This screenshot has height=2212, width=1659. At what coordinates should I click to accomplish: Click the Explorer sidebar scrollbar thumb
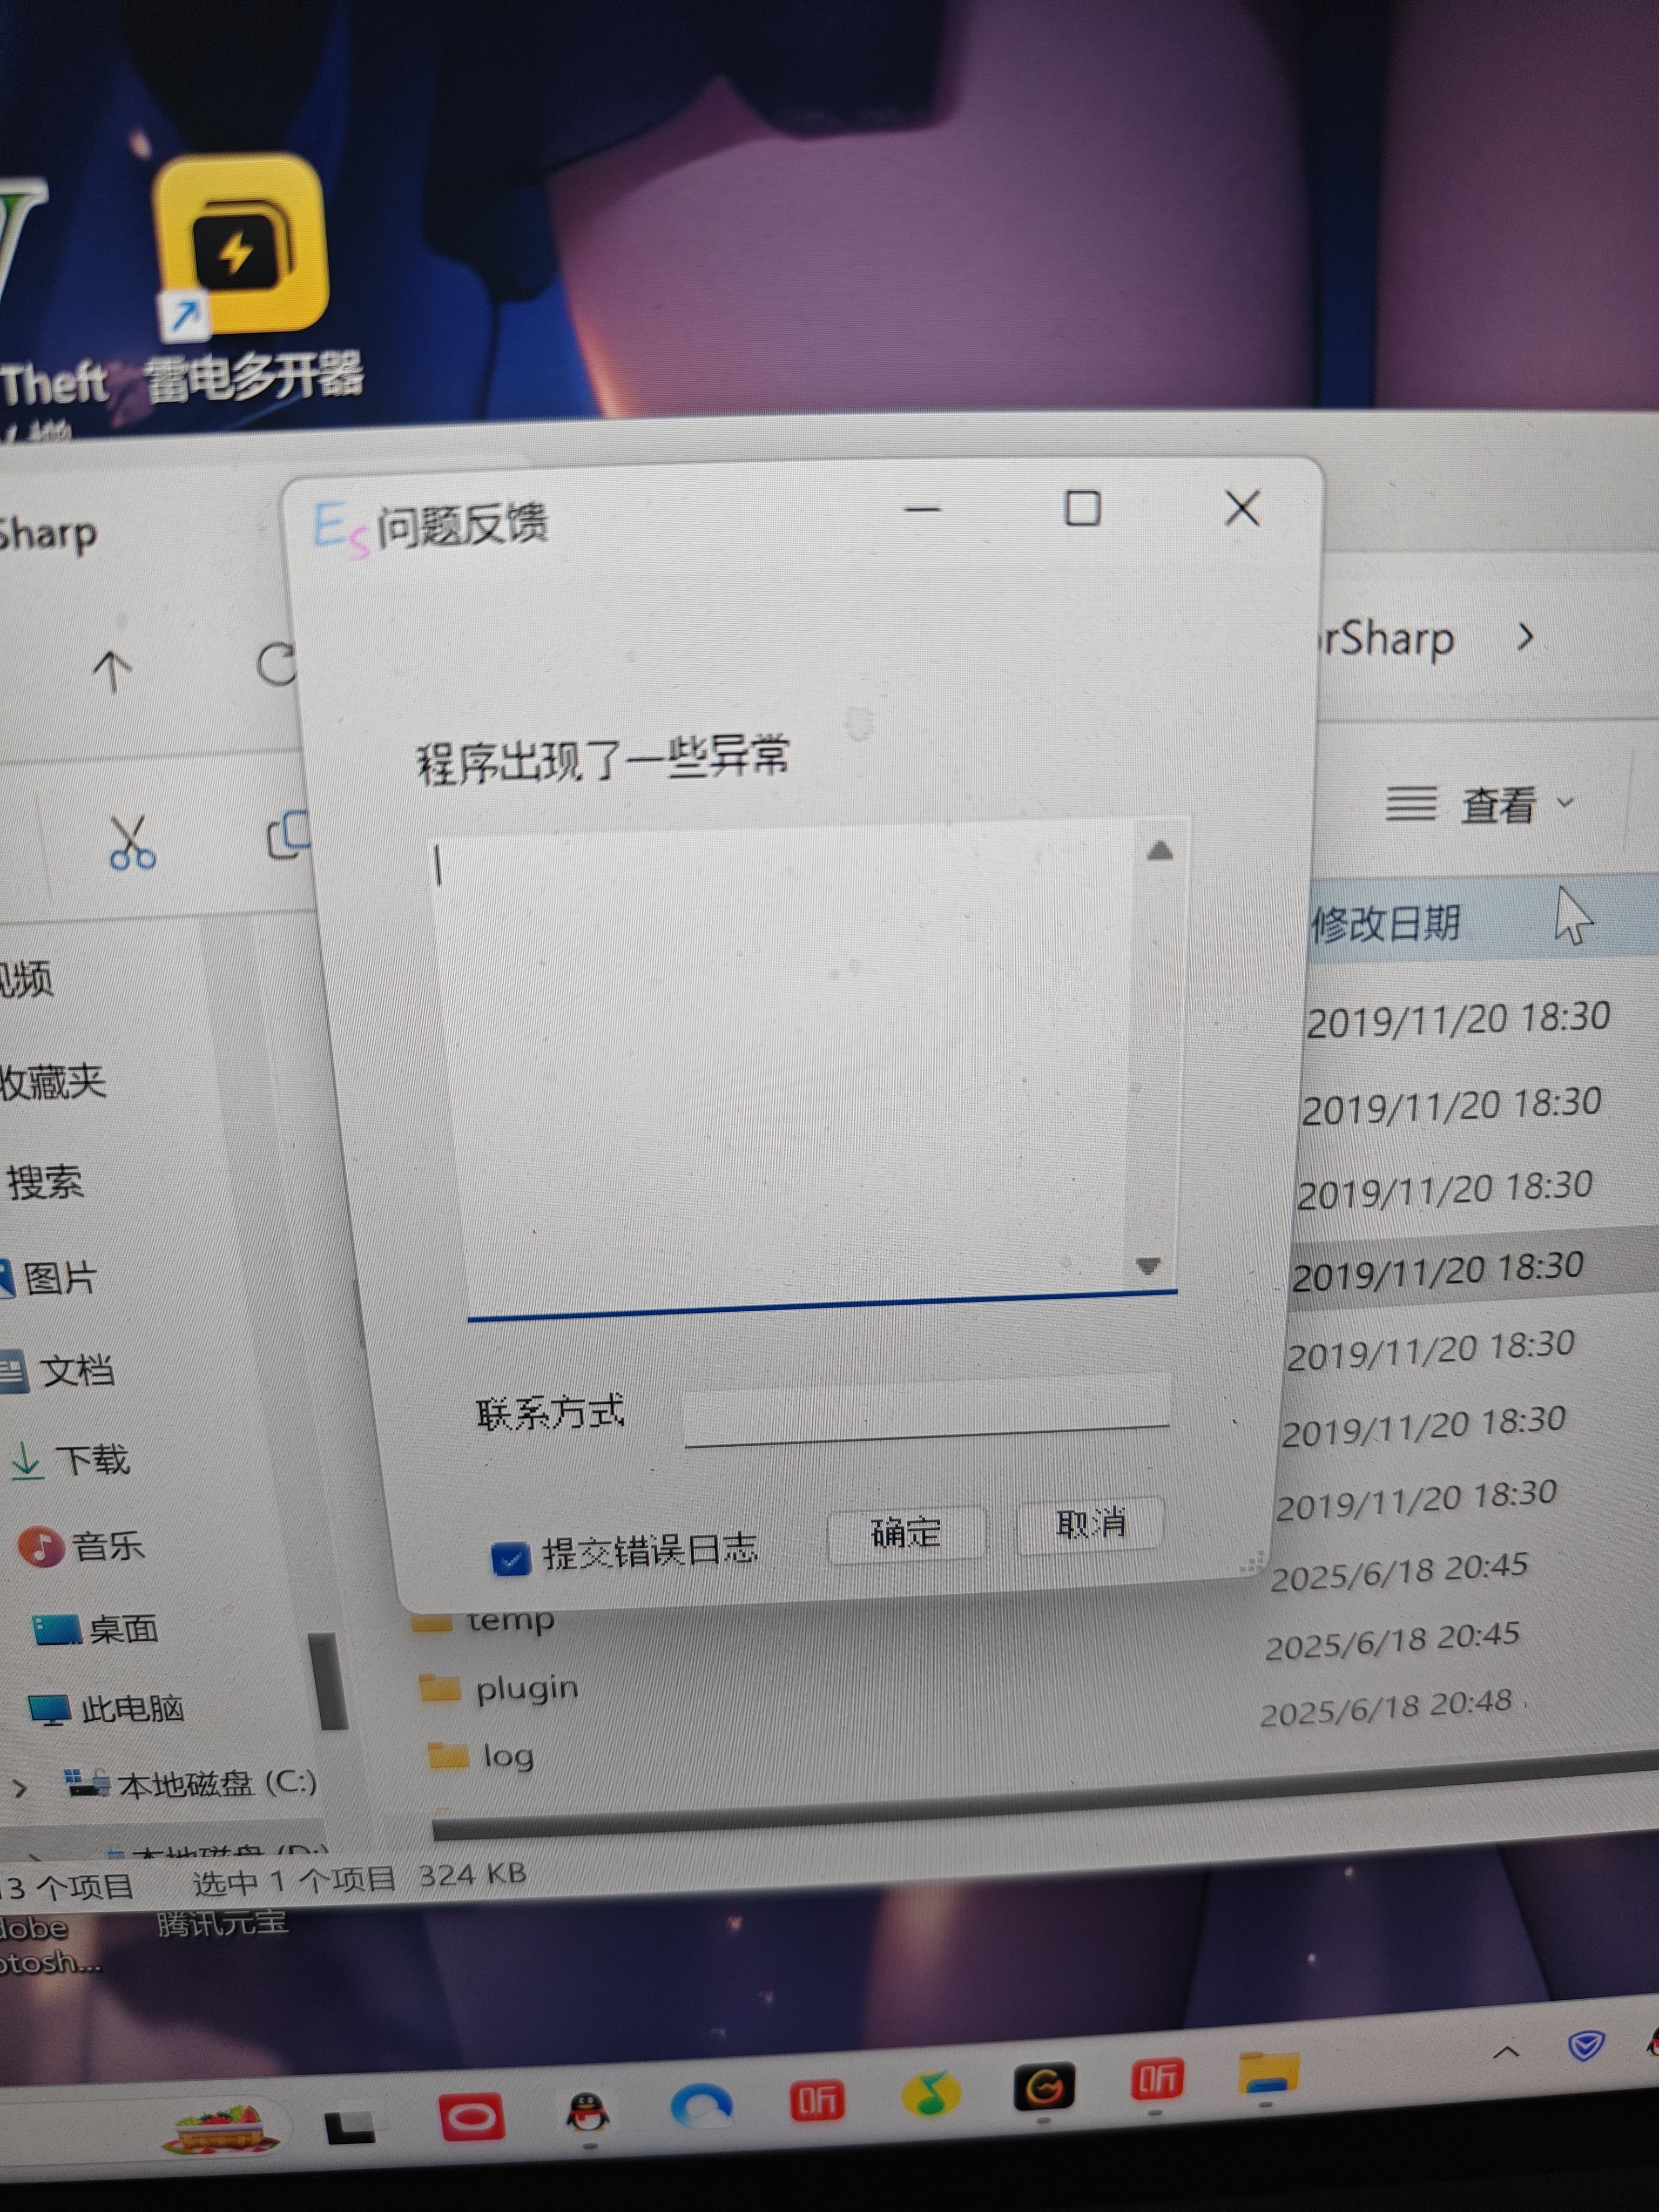point(327,1681)
